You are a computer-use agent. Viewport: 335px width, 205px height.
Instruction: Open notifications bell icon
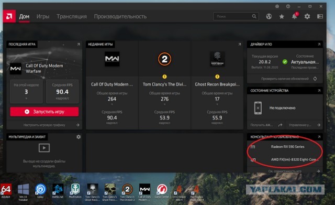coord(294,16)
